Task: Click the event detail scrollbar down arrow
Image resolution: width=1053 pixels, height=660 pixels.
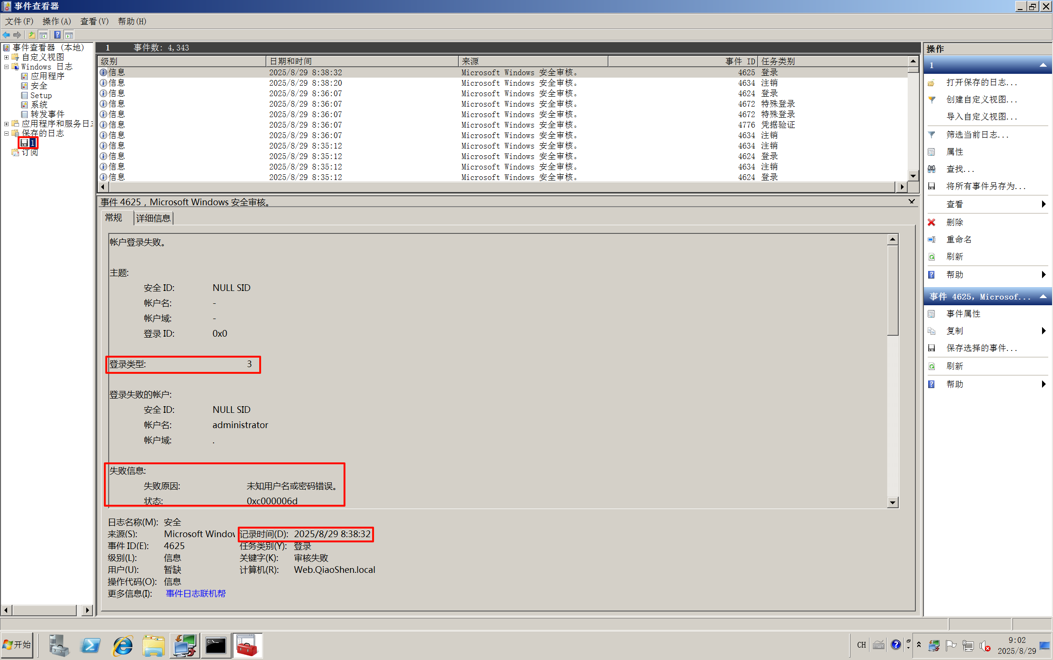Action: click(x=892, y=502)
